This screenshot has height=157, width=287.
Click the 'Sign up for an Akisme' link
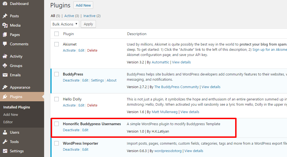(x=270, y=49)
